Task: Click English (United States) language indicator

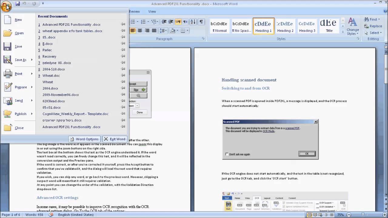Action: [76, 215]
